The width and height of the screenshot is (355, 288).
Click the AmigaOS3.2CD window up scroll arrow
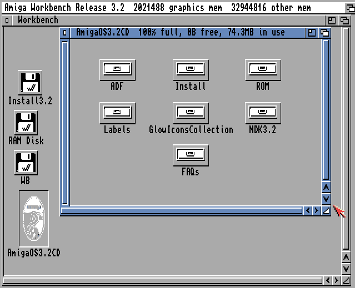(x=326, y=187)
